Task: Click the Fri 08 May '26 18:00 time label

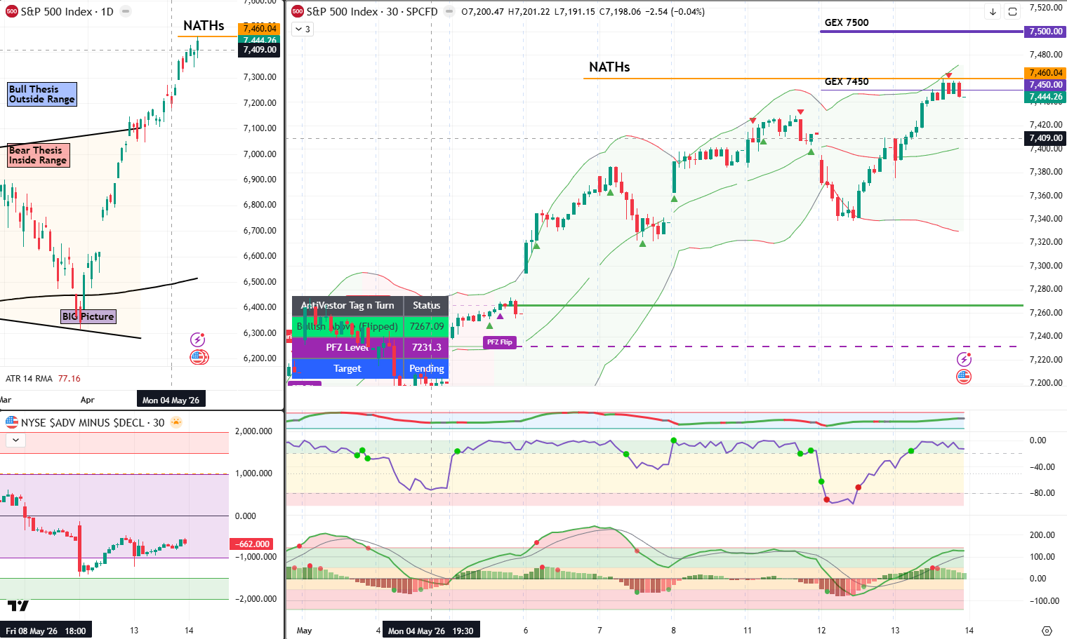Action: [x=46, y=631]
